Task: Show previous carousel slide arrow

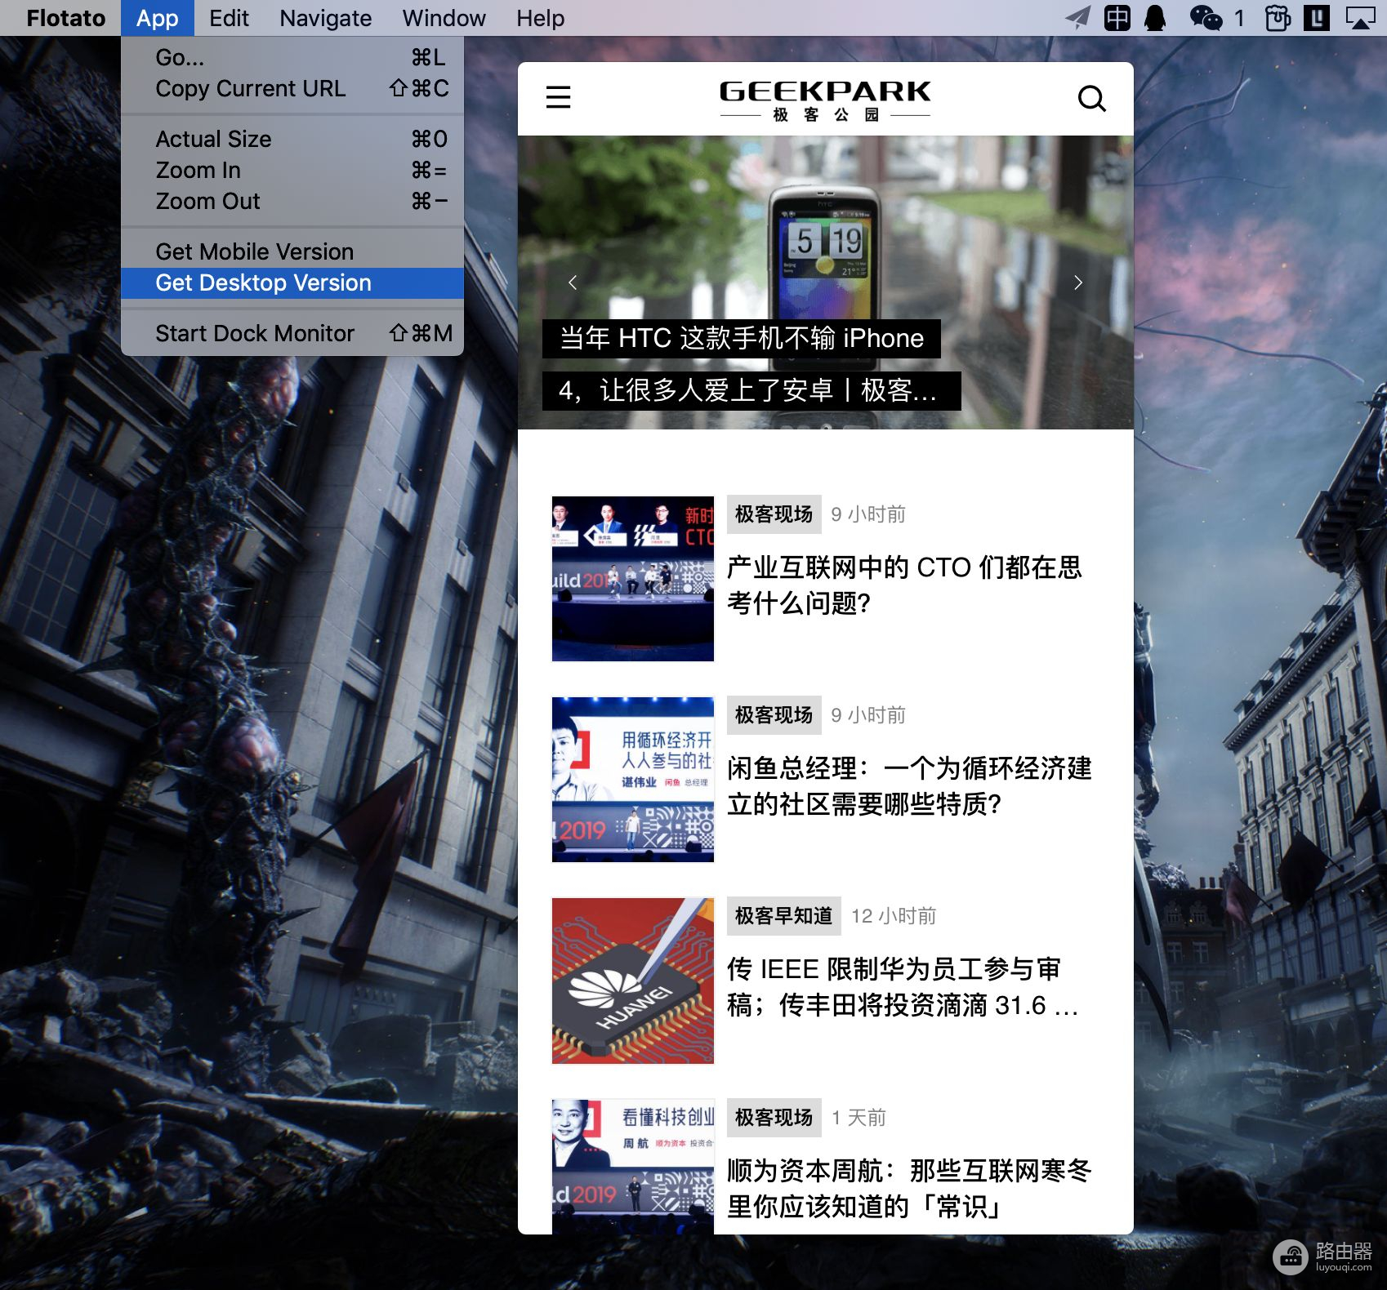Action: pyautogui.click(x=573, y=282)
